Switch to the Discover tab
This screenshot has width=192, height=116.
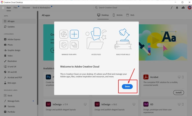[x=26, y=8]
